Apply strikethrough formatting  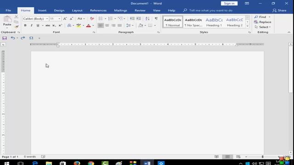48,26
